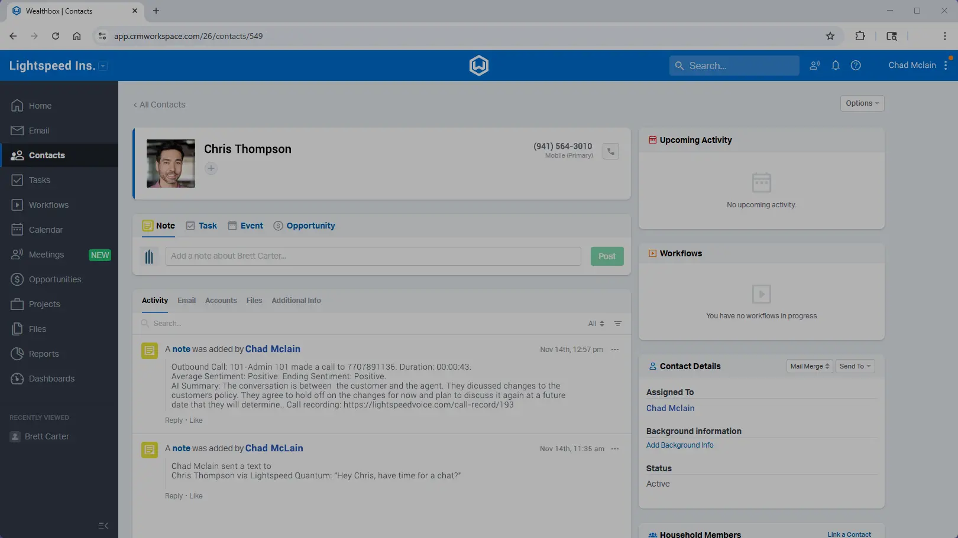Open the Options dropdown
Viewport: 958px width, 538px height.
point(862,103)
